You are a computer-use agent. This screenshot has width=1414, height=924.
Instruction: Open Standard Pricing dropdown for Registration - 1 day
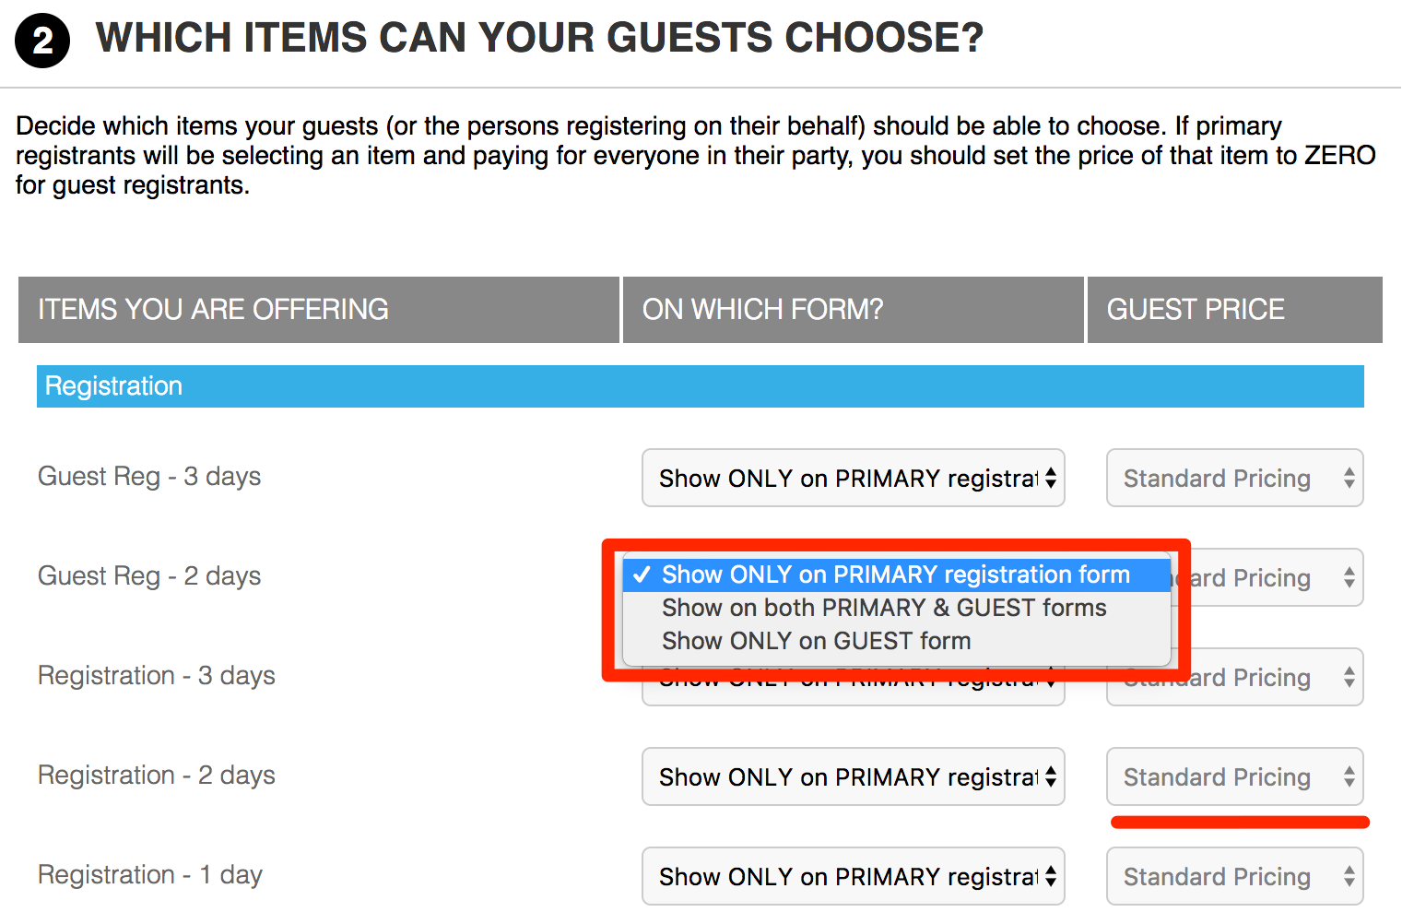point(1235,876)
